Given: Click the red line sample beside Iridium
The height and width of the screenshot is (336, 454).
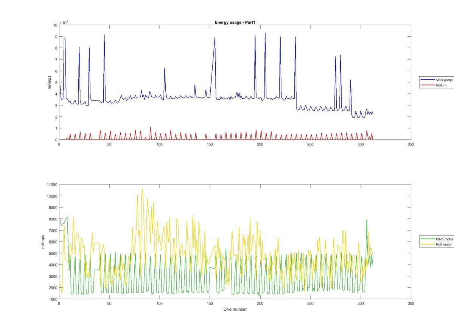Looking at the screenshot, I should pyautogui.click(x=428, y=85).
